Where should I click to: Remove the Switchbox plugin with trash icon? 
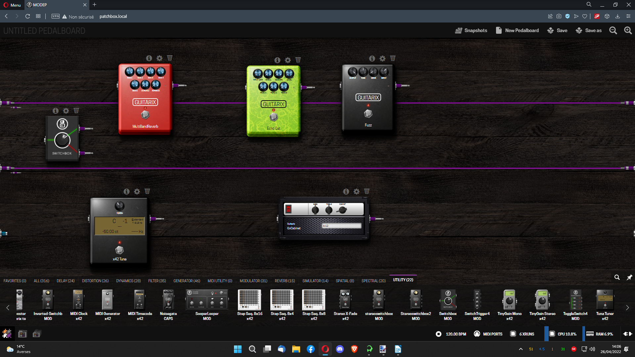76,111
